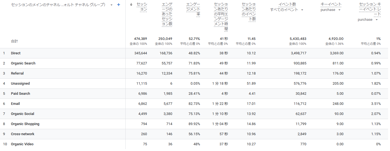Select the Organic Shopping row
Screen dimensions: 390x151
[25, 124]
